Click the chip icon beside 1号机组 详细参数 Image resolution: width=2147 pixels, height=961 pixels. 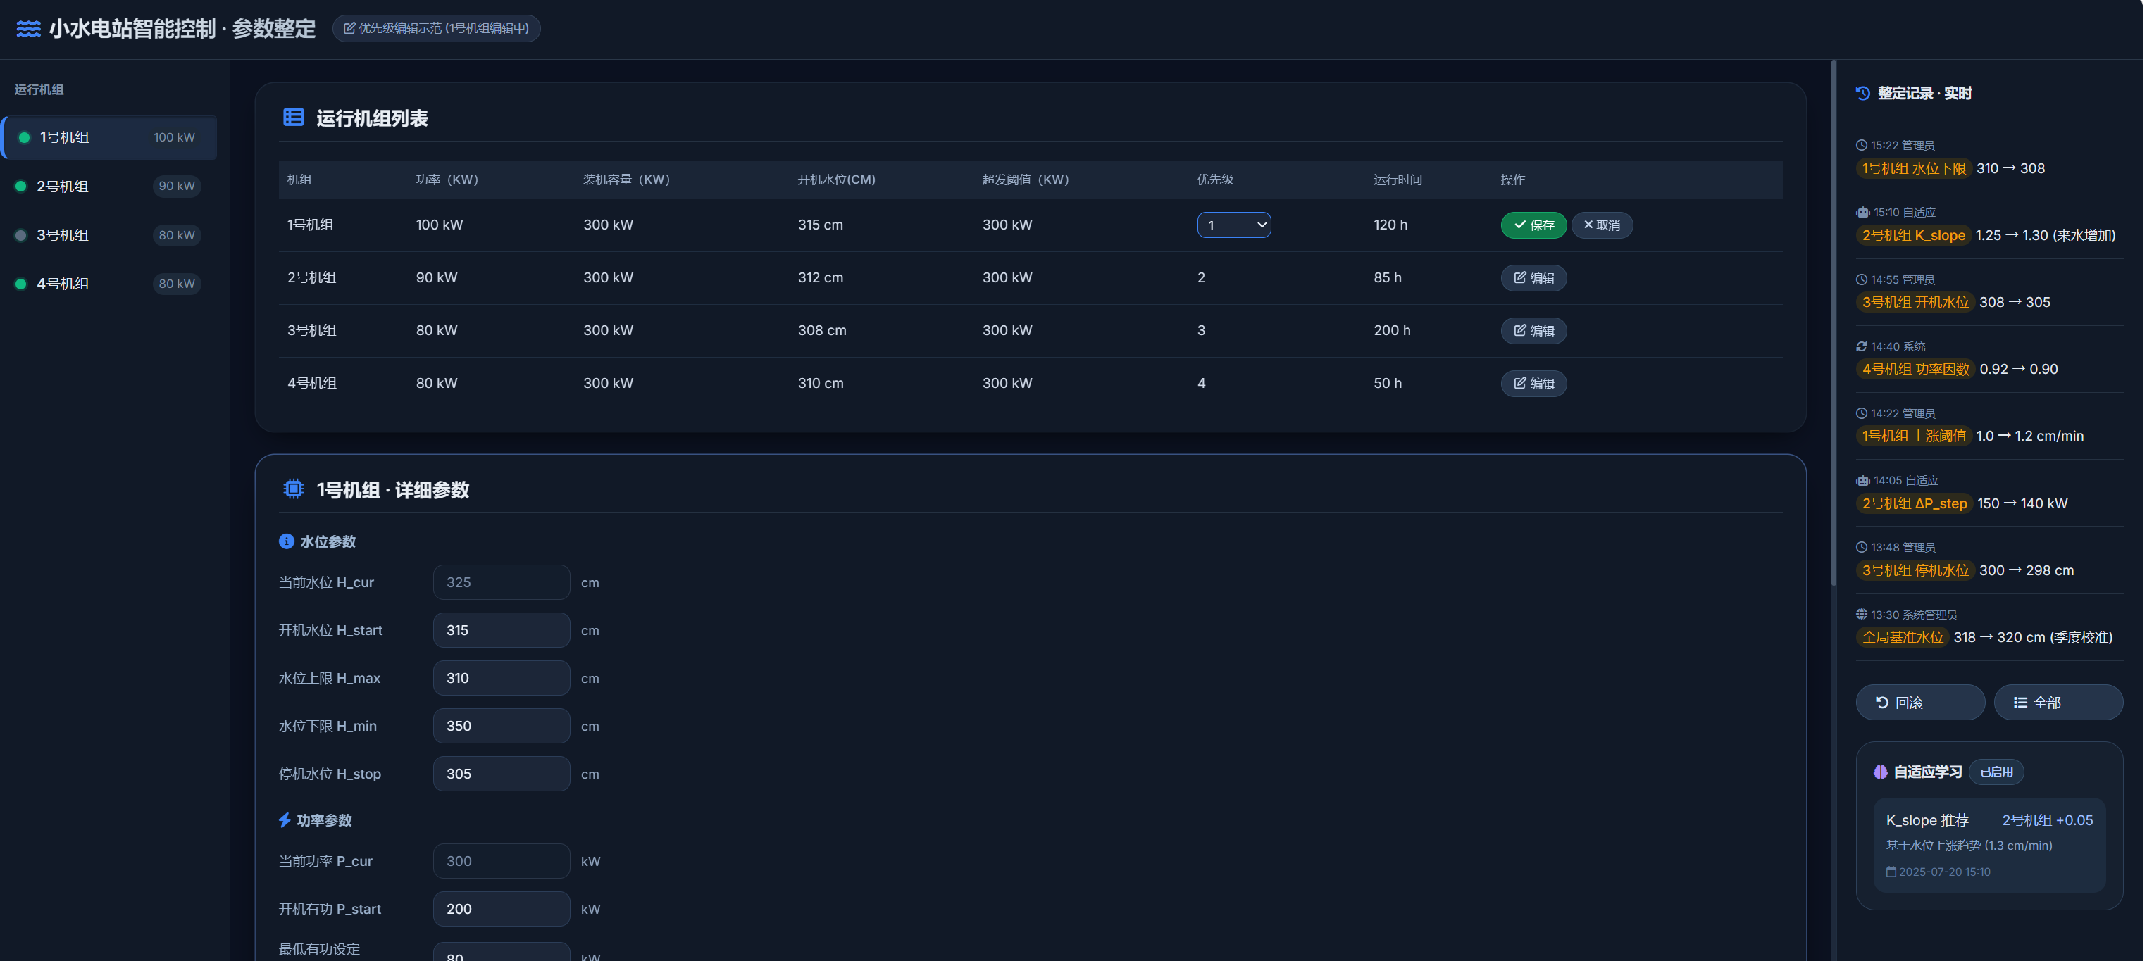[293, 489]
